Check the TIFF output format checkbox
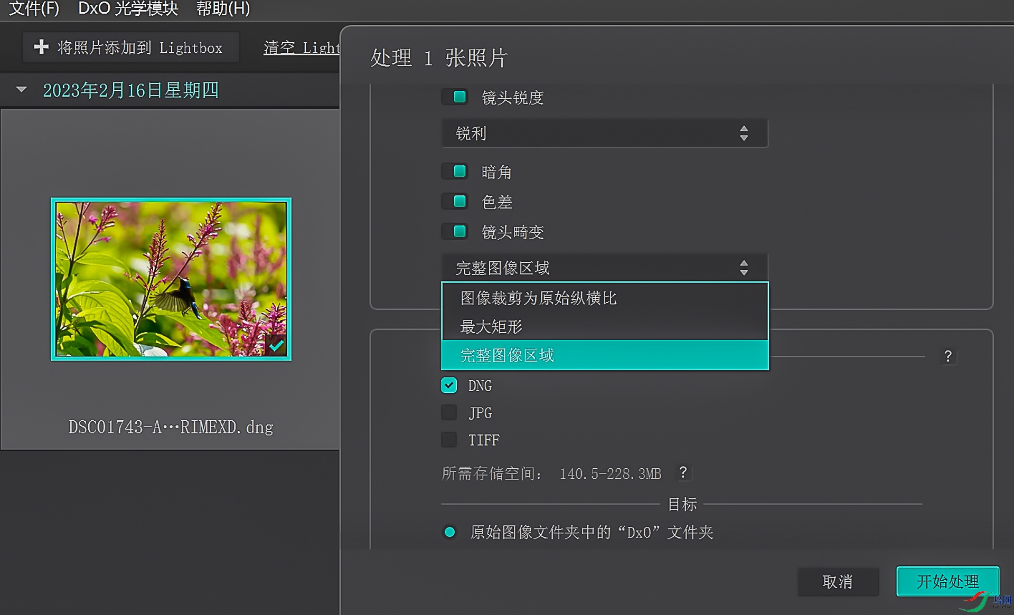This screenshot has height=615, width=1014. 449,439
